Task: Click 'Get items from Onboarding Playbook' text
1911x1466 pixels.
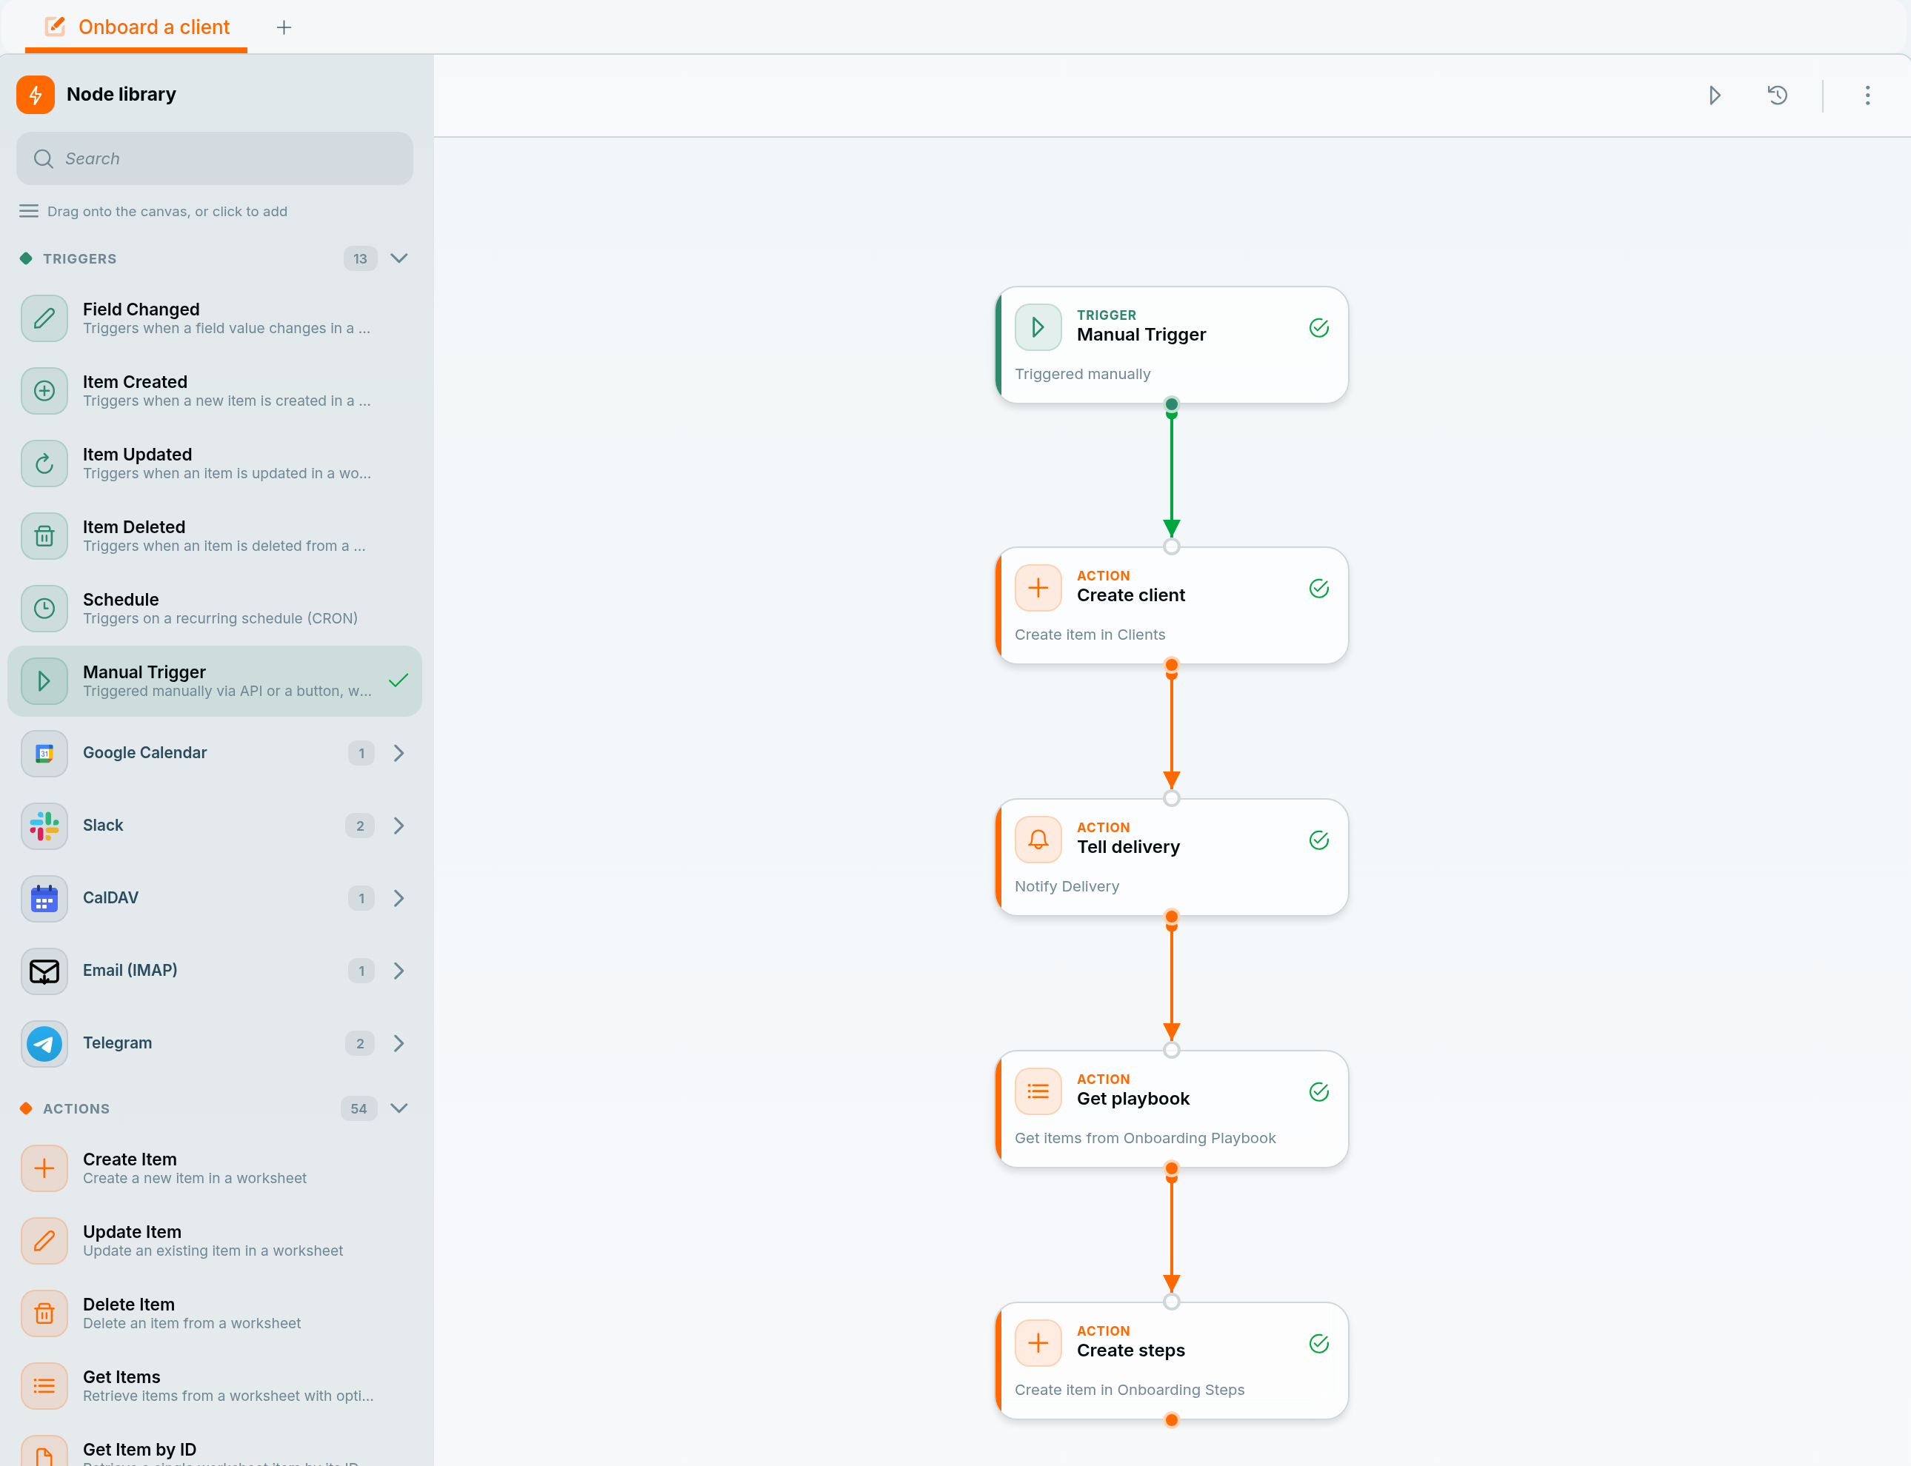Action: (1144, 1138)
